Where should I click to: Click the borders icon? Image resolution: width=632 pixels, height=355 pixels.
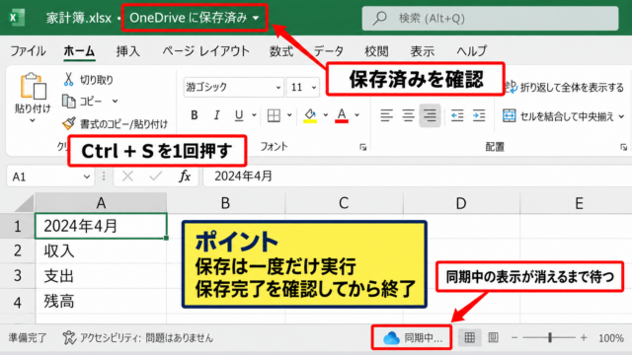tap(274, 115)
